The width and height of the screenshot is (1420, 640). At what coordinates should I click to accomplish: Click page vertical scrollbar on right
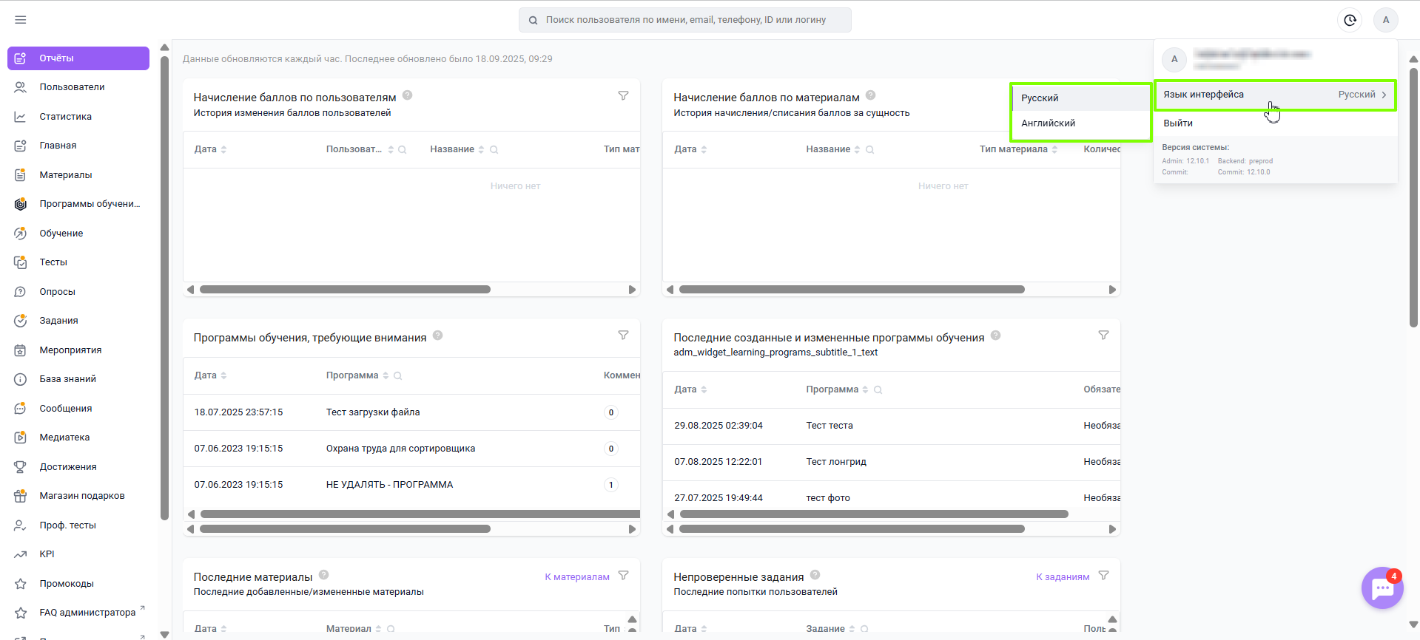[x=1413, y=197]
